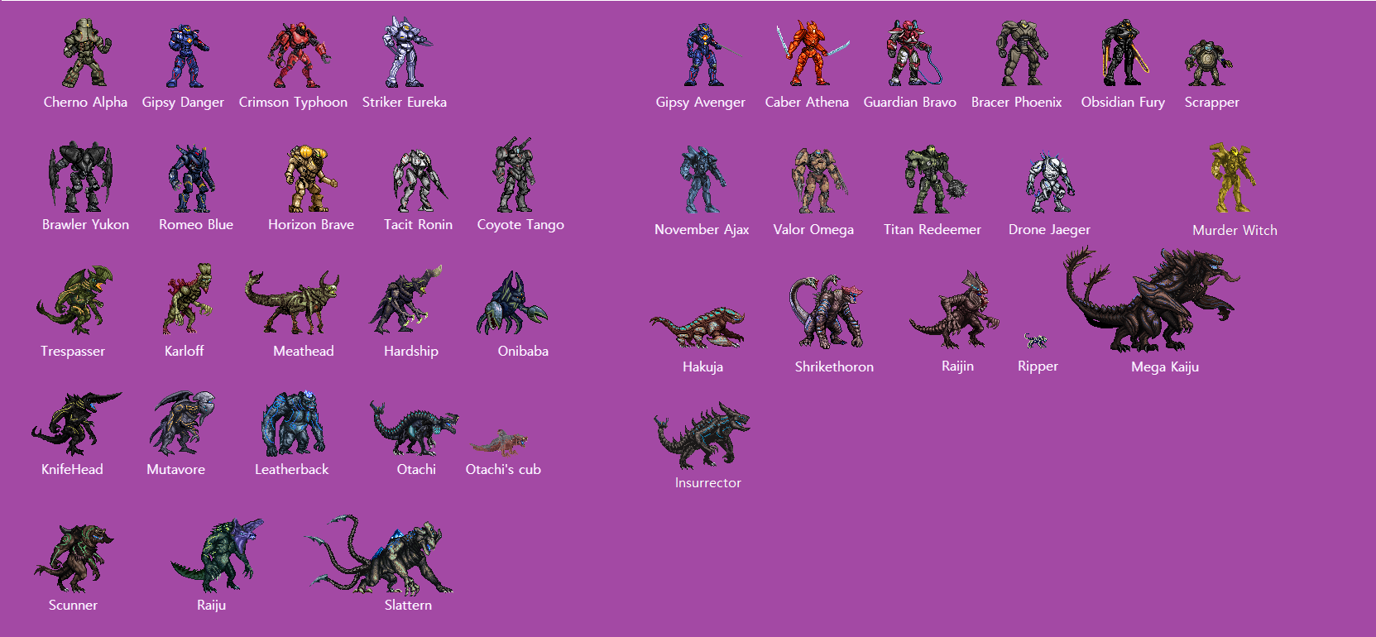The image size is (1376, 637).
Task: Select the Shrikethorn kaiju sprite
Action: click(x=826, y=312)
